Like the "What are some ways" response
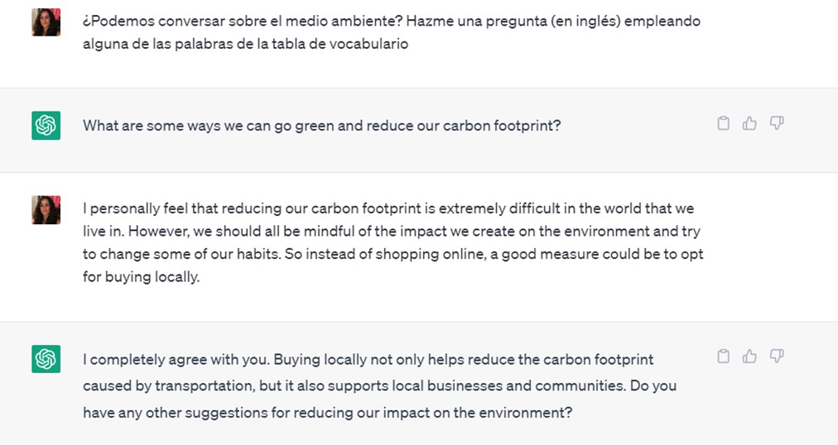This screenshot has height=445, width=838. 749,123
